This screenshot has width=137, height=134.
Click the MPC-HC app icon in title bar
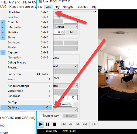[x=40, y=1]
